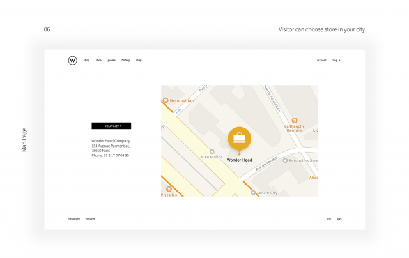Open the map nav item
Viewport: 409px width, 258px height.
139,60
